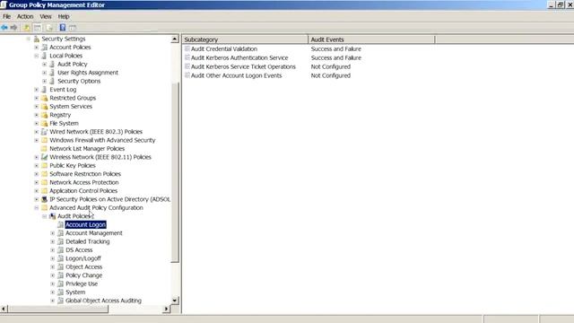Click the blue Help toolbar icon
574x323 pixels.
pyautogui.click(x=63, y=28)
